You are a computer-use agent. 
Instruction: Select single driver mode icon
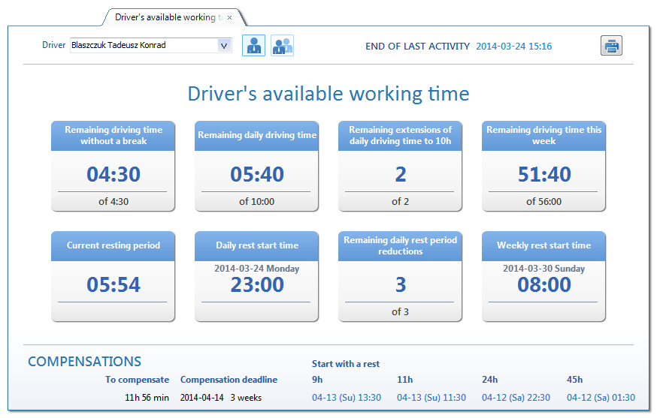tap(253, 46)
